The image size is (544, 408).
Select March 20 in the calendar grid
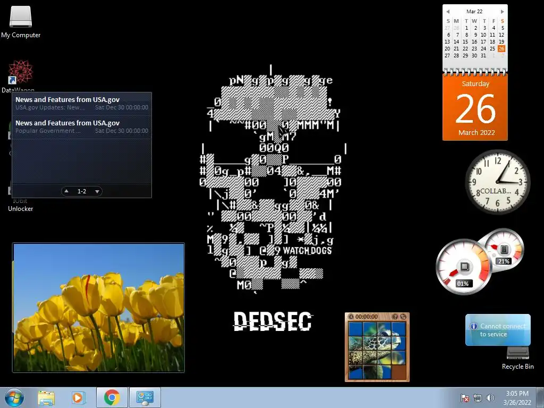pyautogui.click(x=447, y=48)
